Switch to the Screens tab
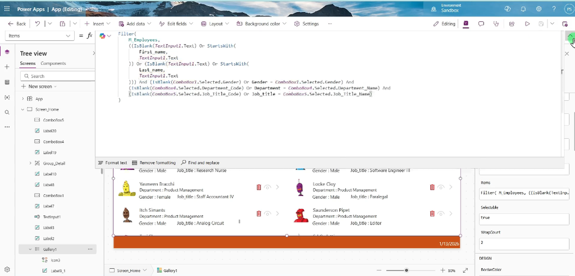This screenshot has height=276, width=575. pos(28,63)
